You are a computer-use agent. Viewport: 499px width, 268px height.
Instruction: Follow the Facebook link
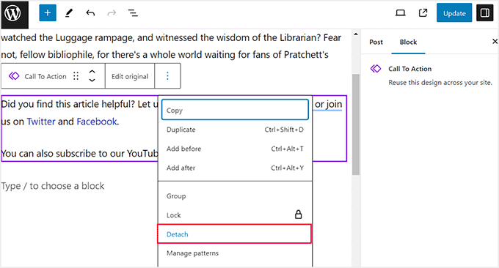click(97, 122)
